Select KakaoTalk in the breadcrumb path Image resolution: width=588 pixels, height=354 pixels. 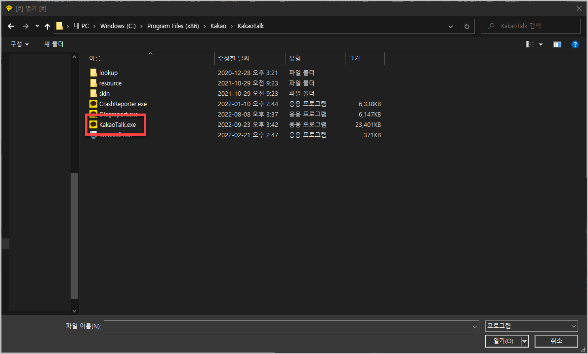pyautogui.click(x=251, y=26)
